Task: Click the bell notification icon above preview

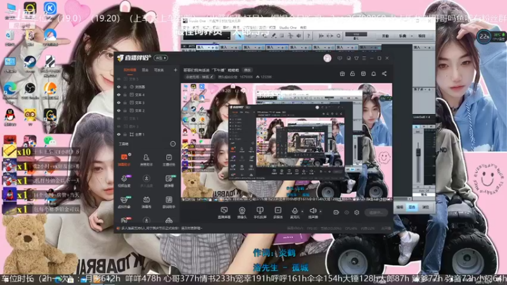Action: pyautogui.click(x=373, y=73)
